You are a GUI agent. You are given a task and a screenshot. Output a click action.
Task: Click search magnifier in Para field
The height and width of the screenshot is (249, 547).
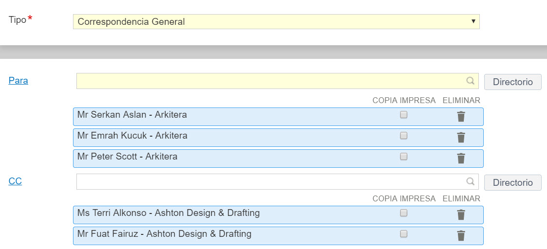470,81
